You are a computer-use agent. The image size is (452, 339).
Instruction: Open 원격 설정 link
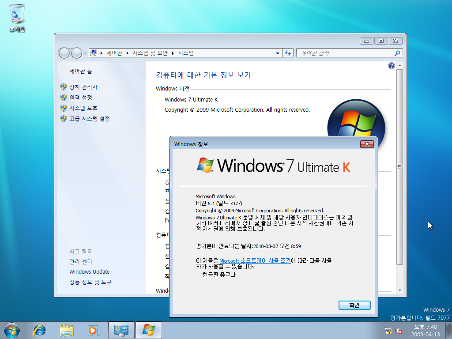click(x=81, y=98)
